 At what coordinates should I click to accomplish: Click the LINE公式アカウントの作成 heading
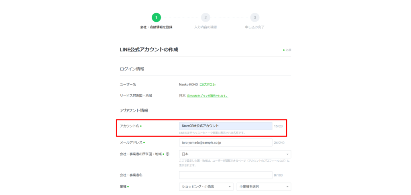coord(149,50)
